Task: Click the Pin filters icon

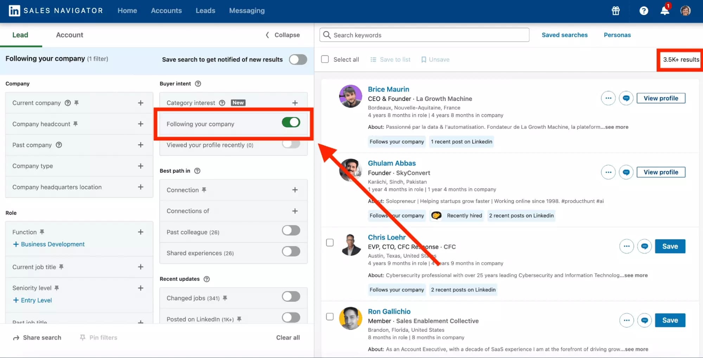Action: coord(82,337)
